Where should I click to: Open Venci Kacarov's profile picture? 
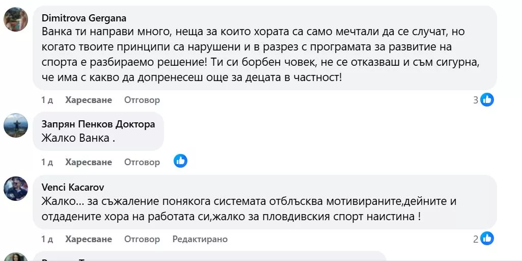16,189
